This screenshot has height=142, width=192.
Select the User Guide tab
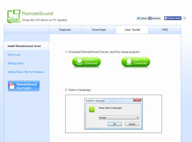pos(132,30)
